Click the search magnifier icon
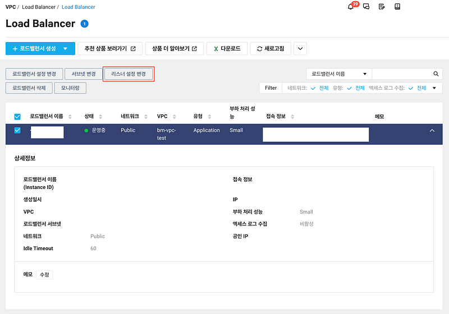The width and height of the screenshot is (449, 314). [436, 74]
